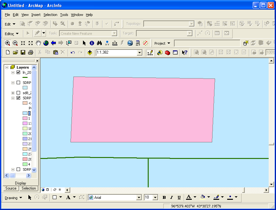Select the Pan hand tool
This screenshot has width=276, height=210.
click(38, 43)
